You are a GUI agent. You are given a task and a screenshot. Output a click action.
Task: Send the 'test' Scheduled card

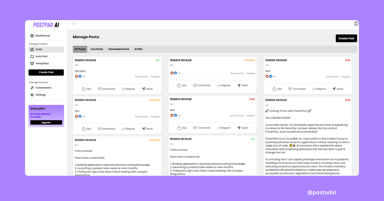[x=147, y=129]
